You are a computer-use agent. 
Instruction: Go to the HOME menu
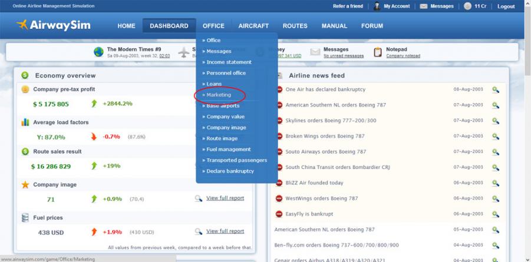pos(126,26)
